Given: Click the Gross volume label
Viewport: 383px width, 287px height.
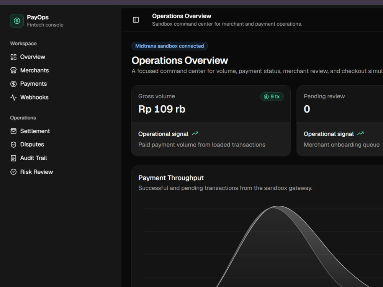Looking at the screenshot, I should click(157, 96).
